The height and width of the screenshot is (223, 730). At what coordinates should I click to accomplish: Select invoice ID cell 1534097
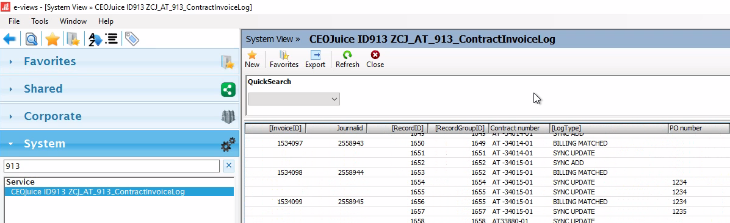pos(290,144)
